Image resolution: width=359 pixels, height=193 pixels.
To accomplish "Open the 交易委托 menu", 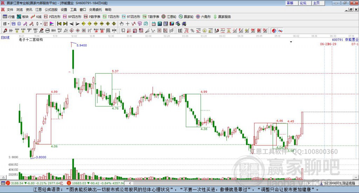I will pos(95,9).
